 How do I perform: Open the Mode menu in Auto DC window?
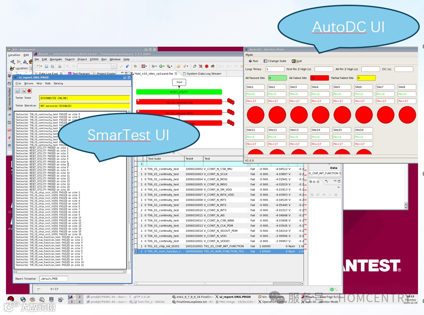(249, 55)
